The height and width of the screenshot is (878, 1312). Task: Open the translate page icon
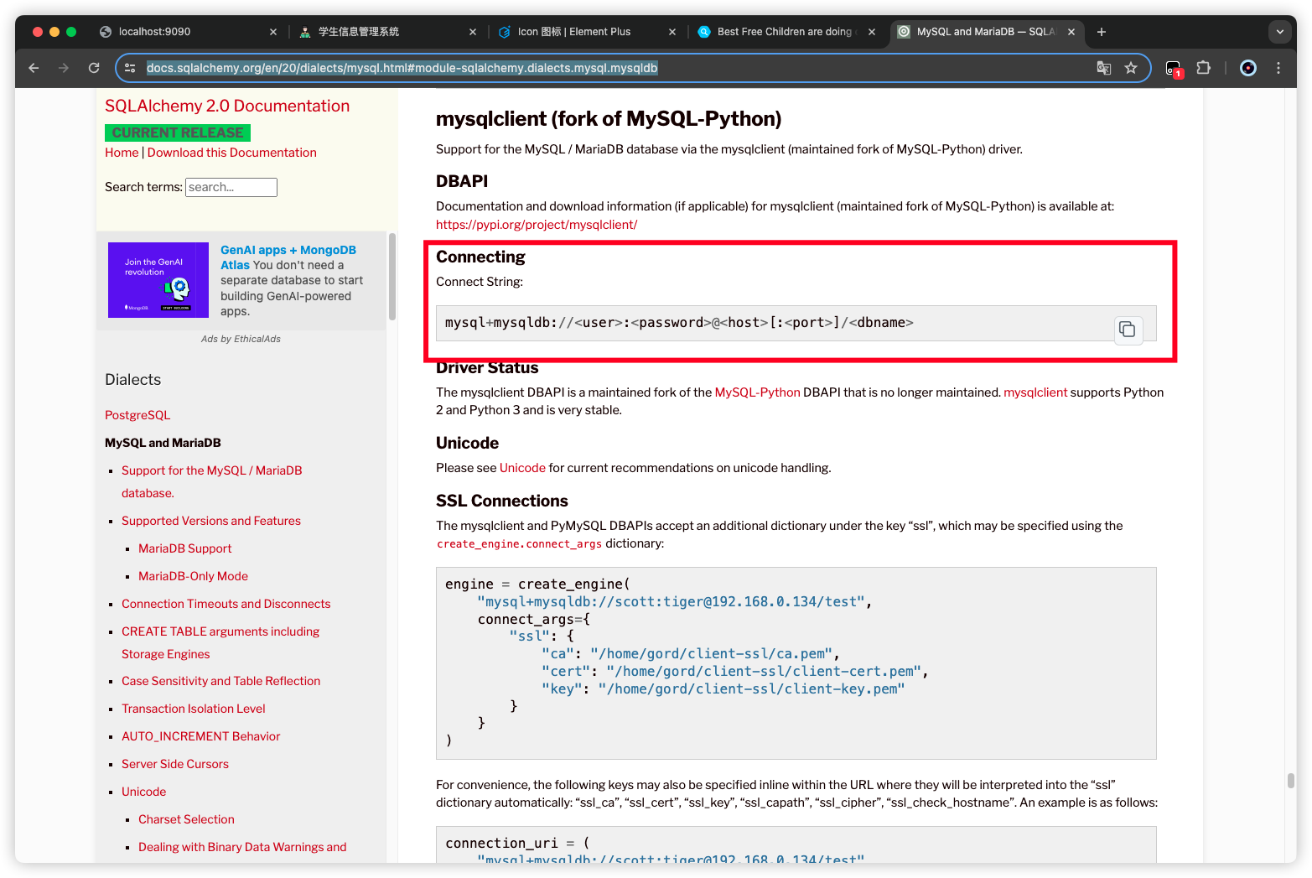[x=1104, y=68]
